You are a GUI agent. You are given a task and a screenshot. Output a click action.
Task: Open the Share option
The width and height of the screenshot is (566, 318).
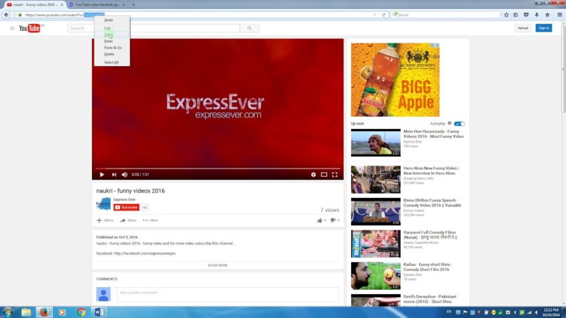click(x=128, y=220)
